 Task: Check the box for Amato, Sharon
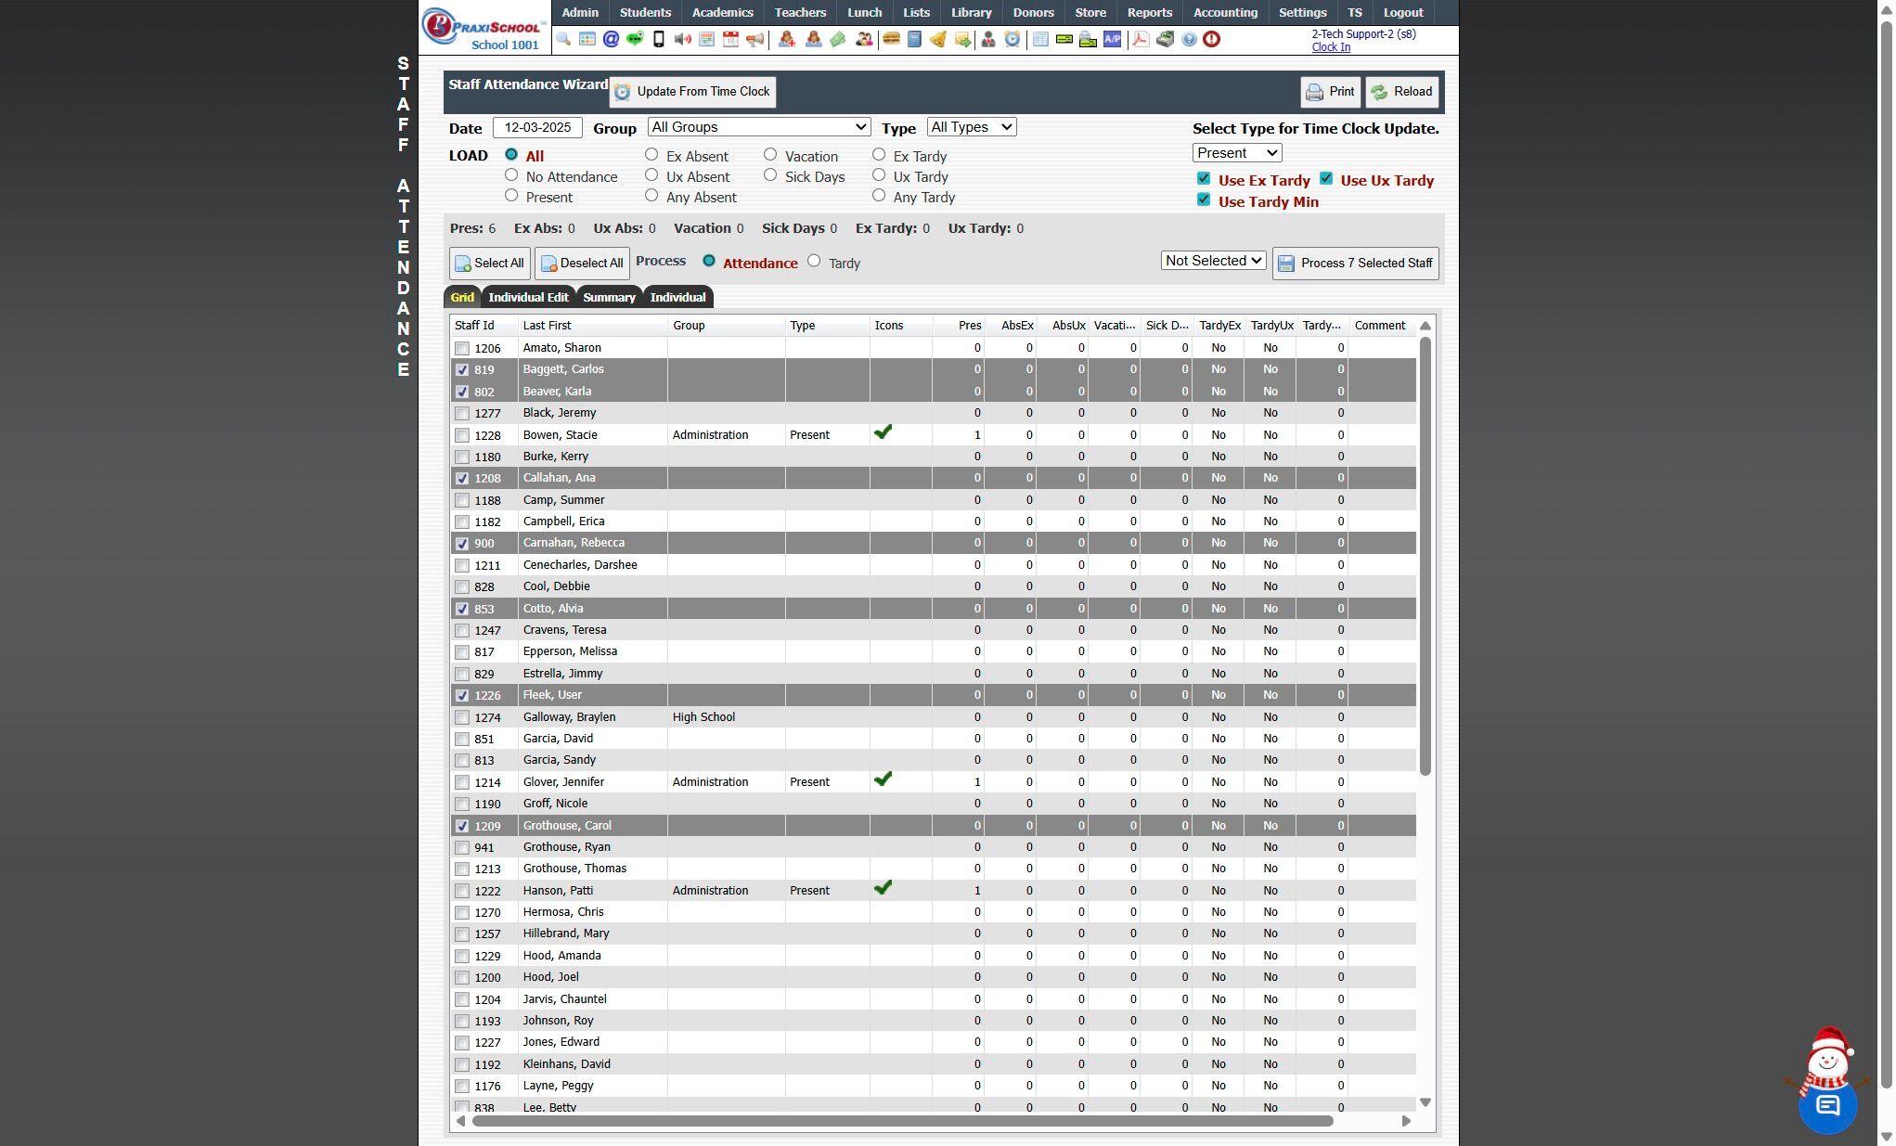click(462, 348)
